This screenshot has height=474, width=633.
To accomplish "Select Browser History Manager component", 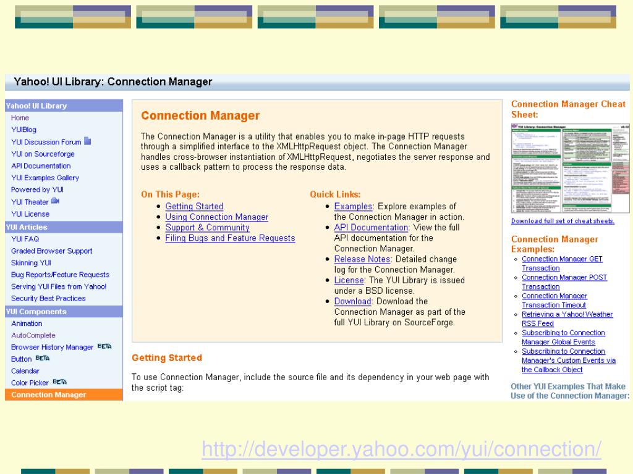I will coord(52,347).
